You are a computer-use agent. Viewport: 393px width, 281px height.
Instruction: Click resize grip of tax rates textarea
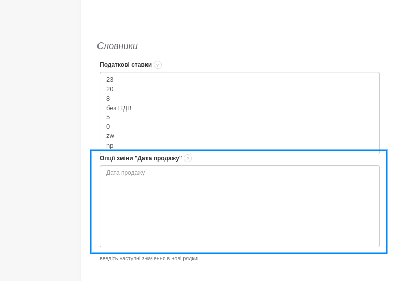377,151
